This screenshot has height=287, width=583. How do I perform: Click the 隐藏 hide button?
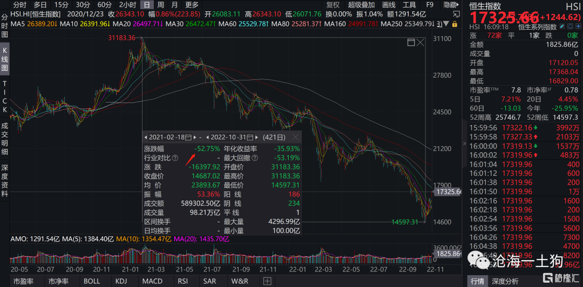(451, 5)
